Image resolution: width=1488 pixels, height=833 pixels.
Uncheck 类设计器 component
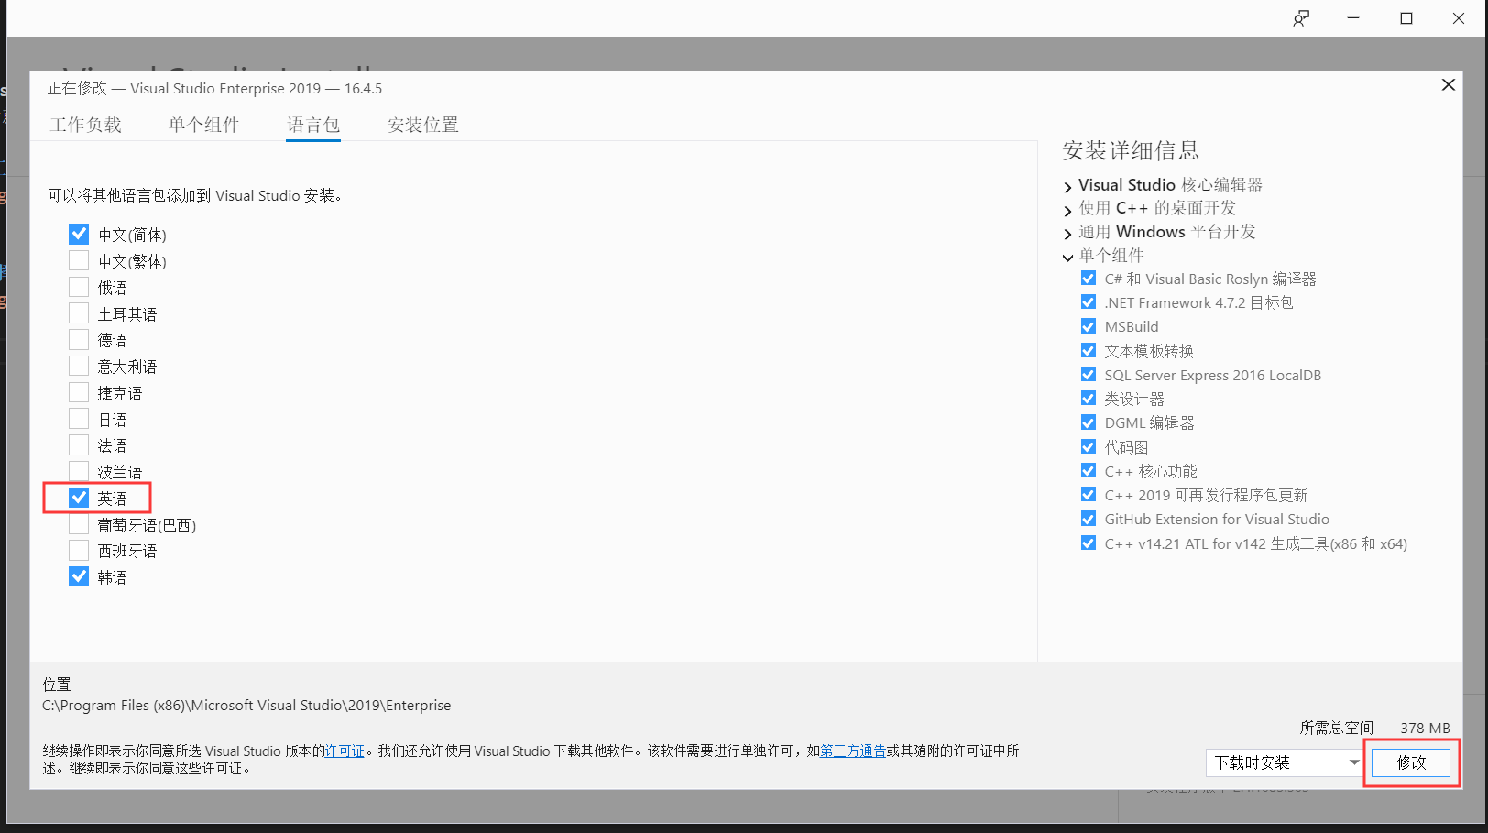tap(1089, 399)
